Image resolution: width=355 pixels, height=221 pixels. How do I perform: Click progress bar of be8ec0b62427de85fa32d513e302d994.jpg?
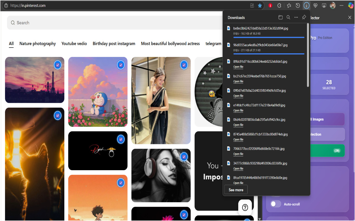(269, 37)
